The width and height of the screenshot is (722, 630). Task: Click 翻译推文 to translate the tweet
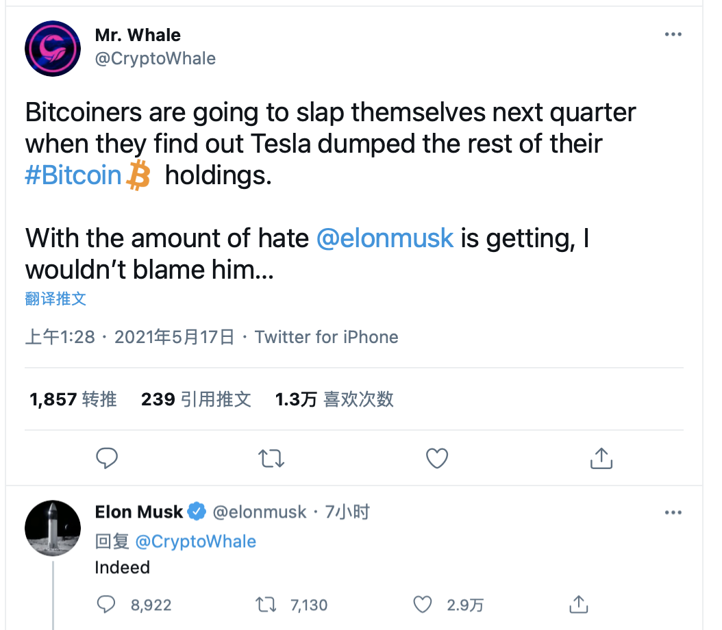[55, 299]
